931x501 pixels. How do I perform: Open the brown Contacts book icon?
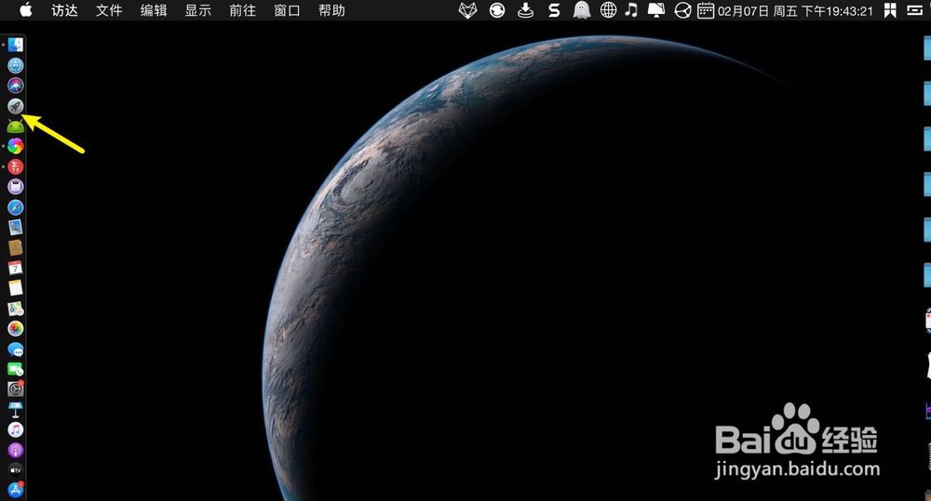(16, 247)
